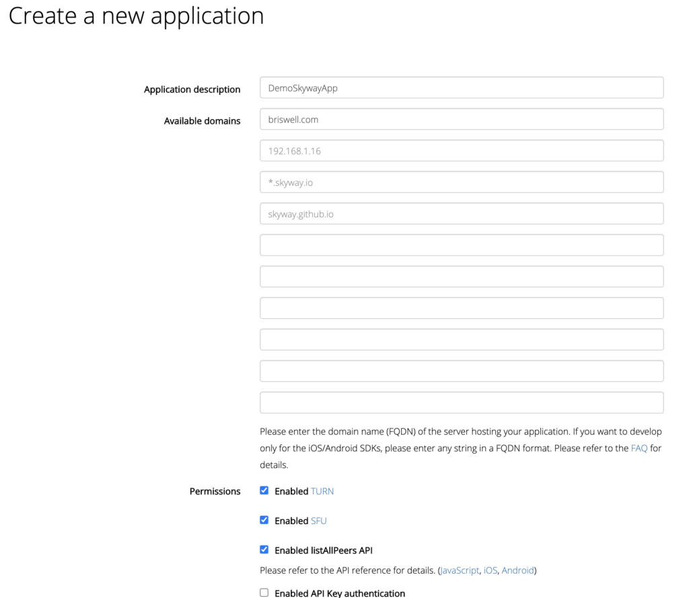The height and width of the screenshot is (598, 689).
Task: Disable the listAllPeers API checkbox
Action: (x=264, y=549)
